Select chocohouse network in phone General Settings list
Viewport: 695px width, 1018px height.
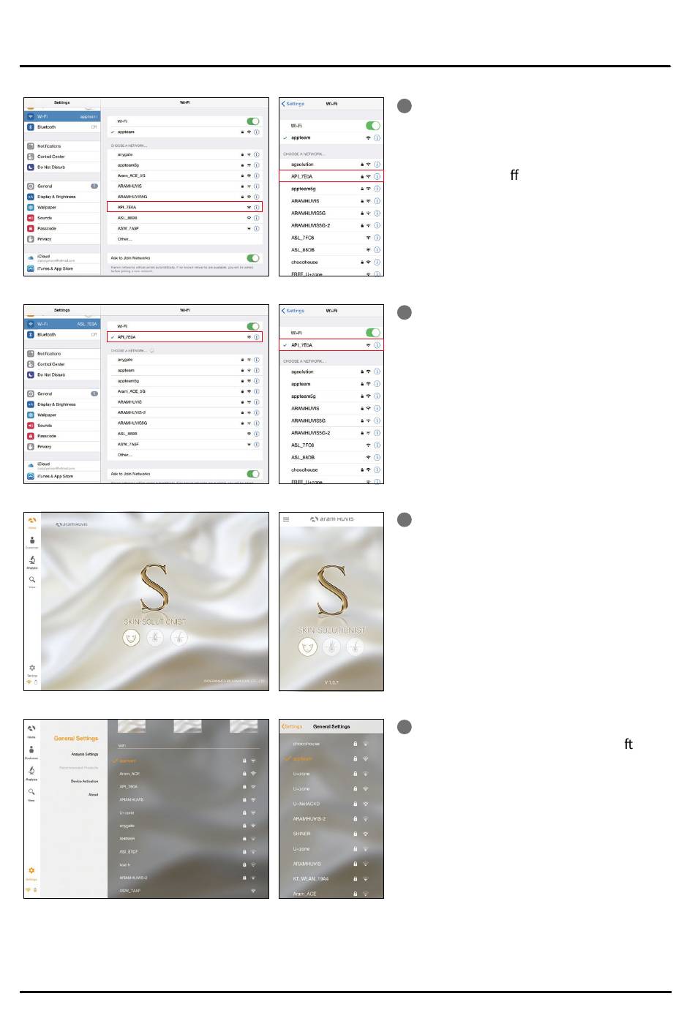click(x=331, y=744)
